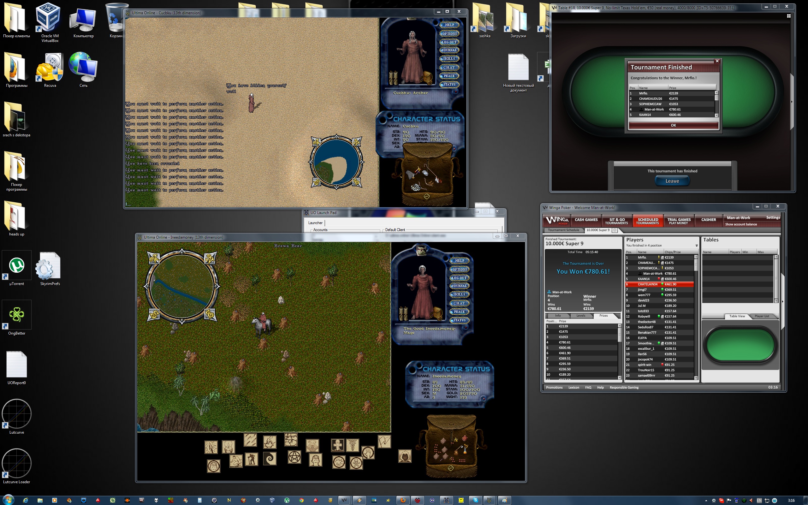Click the Winga Poker logo
Image resolution: width=808 pixels, height=505 pixels.
(x=557, y=220)
